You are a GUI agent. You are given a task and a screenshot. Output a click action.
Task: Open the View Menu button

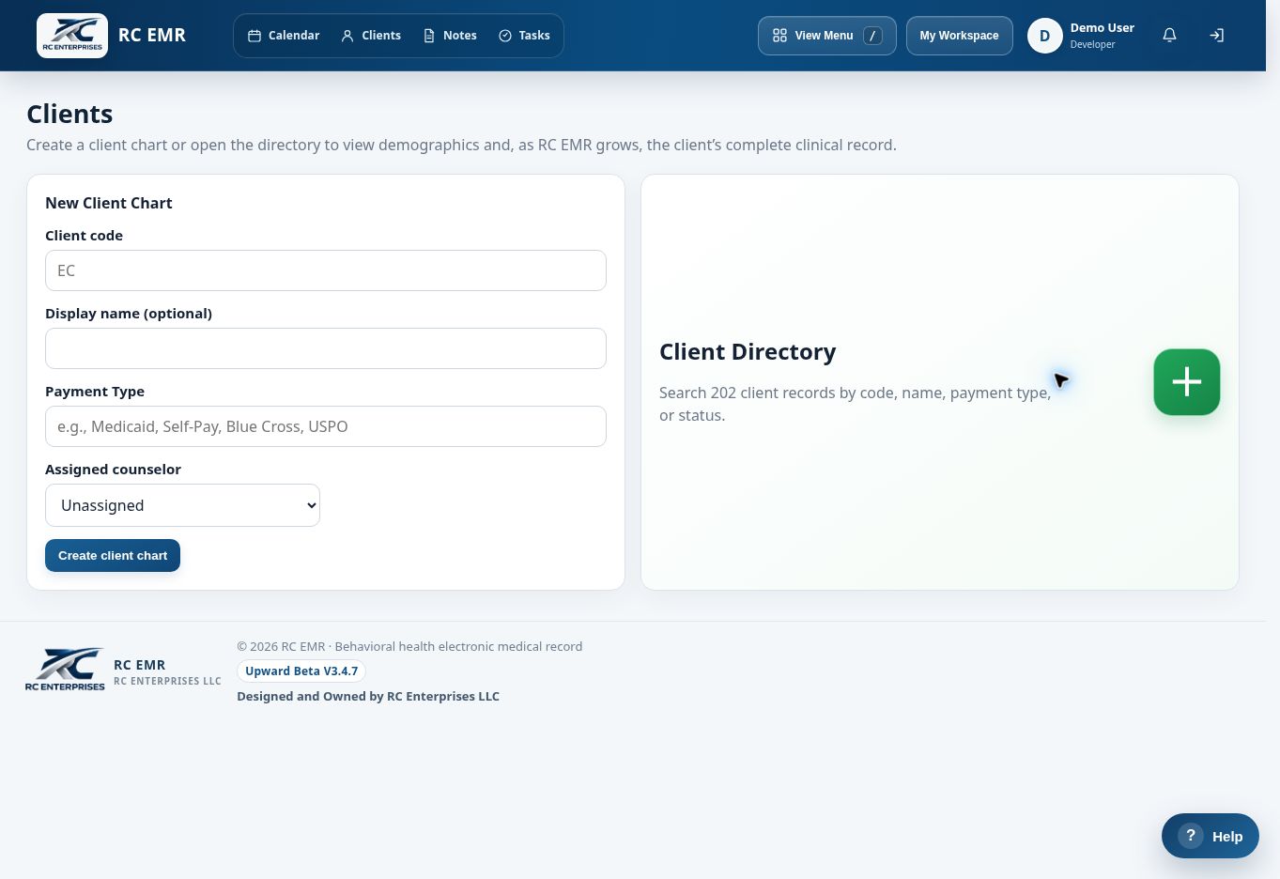827,36
